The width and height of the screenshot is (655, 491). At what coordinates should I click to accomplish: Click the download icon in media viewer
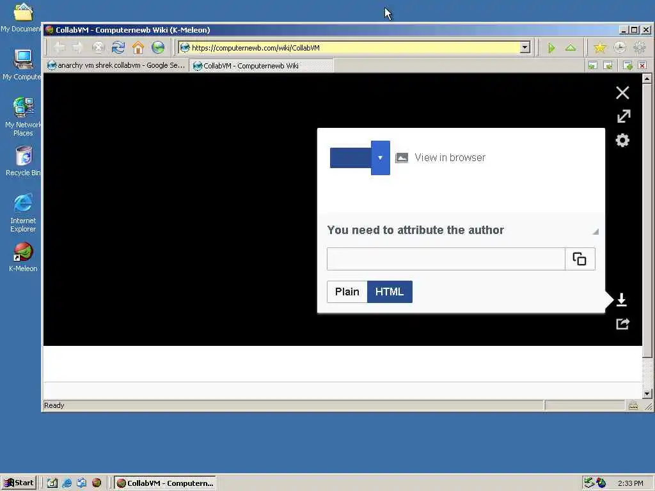pos(622,300)
